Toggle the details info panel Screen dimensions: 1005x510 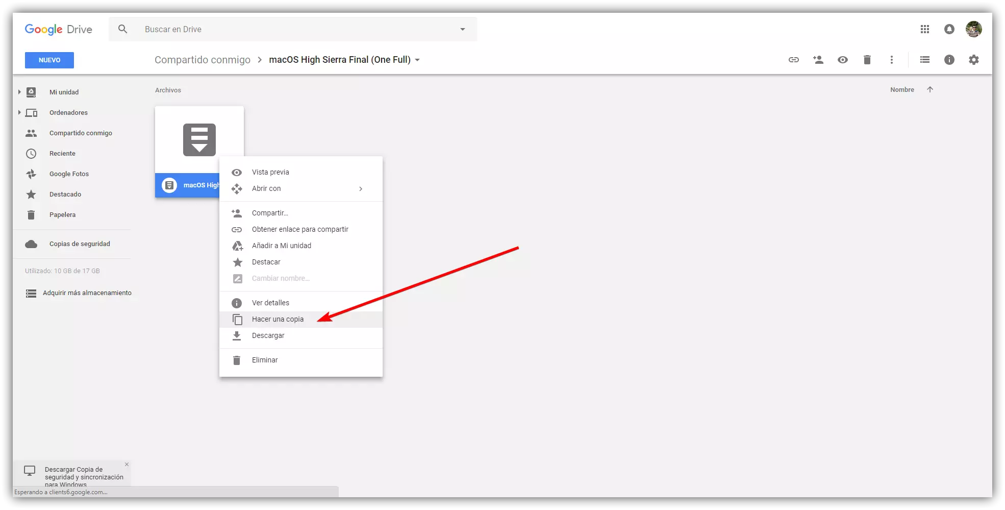click(949, 60)
